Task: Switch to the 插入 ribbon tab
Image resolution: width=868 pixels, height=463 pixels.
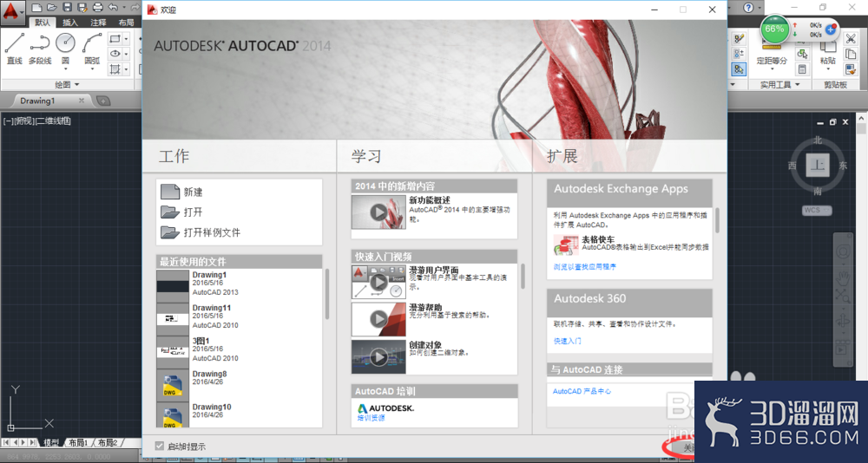Action: click(70, 23)
